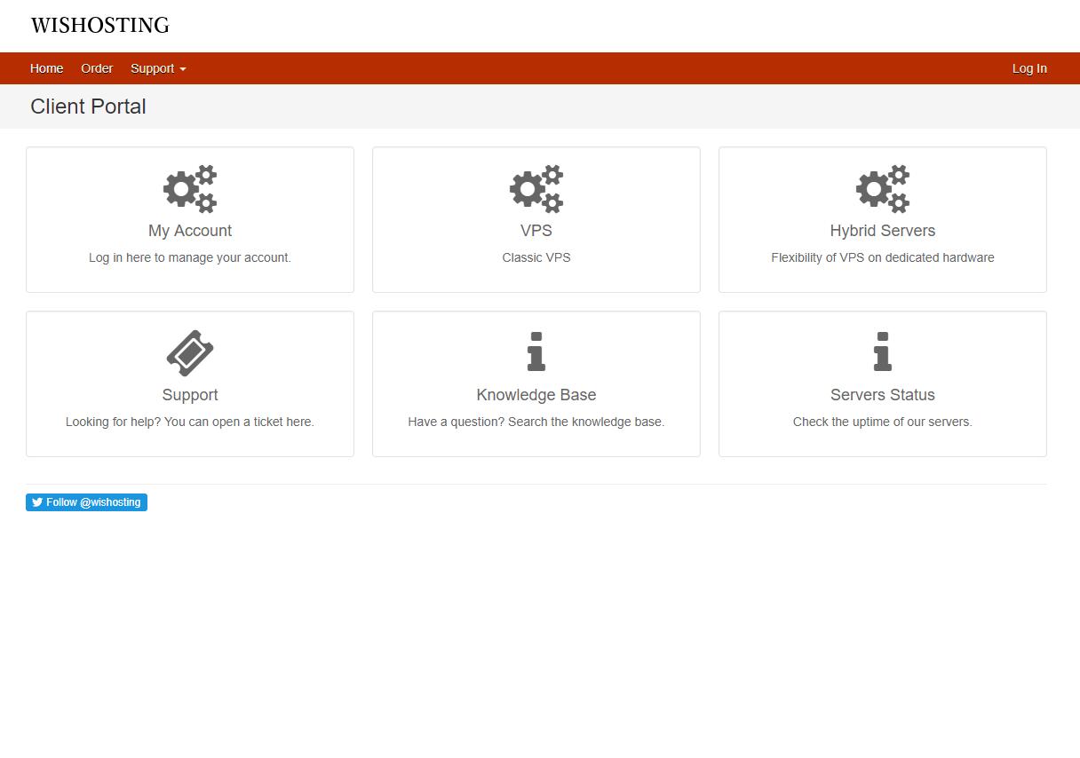The height and width of the screenshot is (758, 1080).
Task: Click the gears icon above Hybrid Servers
Action: (883, 188)
